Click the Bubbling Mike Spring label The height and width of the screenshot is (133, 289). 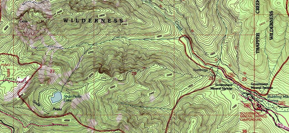click(278, 99)
